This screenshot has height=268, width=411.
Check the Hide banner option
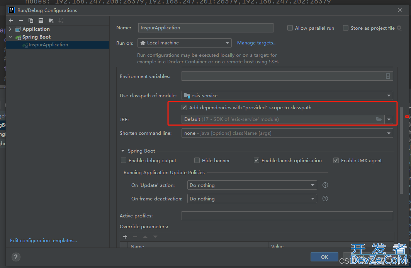[197, 160]
